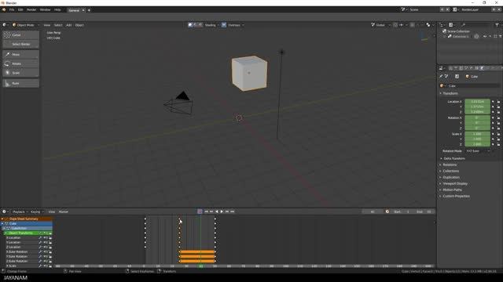503x282 pixels.
Task: Toggle the use preview range clock icon
Action: [x=387, y=211]
